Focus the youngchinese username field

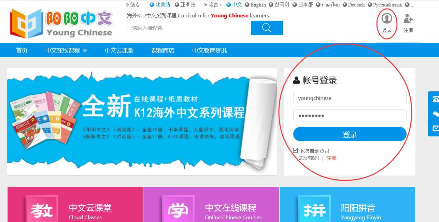350,98
